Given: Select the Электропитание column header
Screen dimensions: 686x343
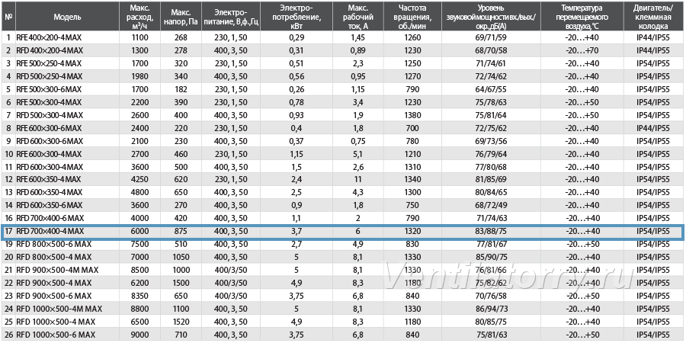Looking at the screenshot, I should click(231, 17).
